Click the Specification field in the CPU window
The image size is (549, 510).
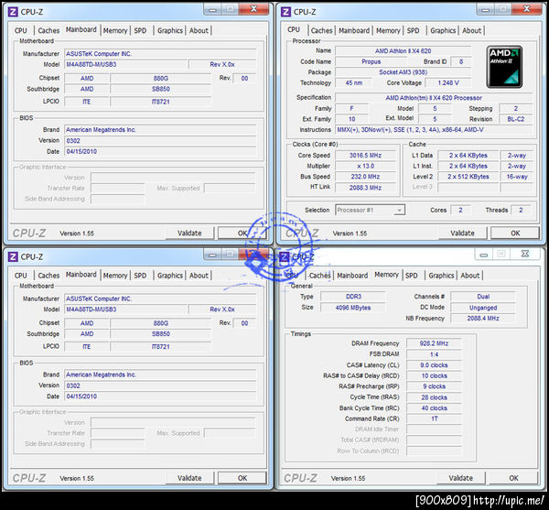click(434, 98)
